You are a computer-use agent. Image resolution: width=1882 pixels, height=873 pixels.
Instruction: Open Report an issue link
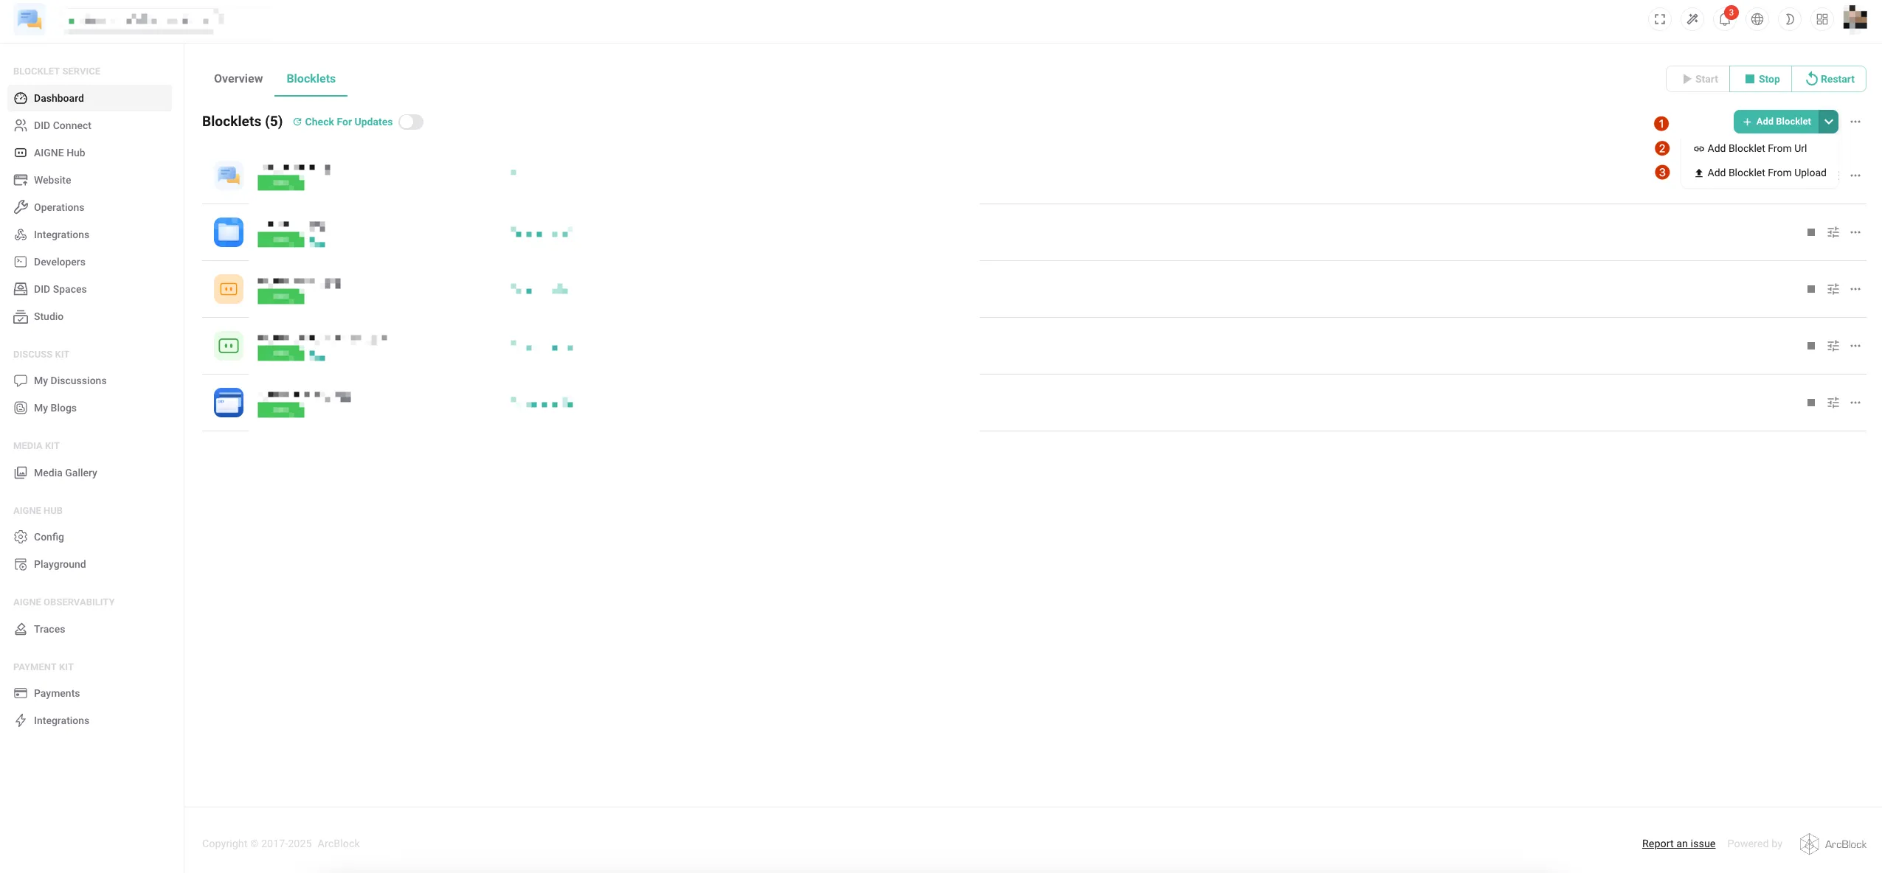[x=1678, y=844]
